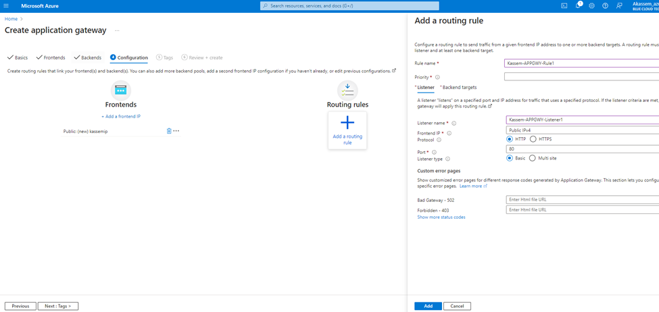Click the Frontends icon

(x=120, y=90)
